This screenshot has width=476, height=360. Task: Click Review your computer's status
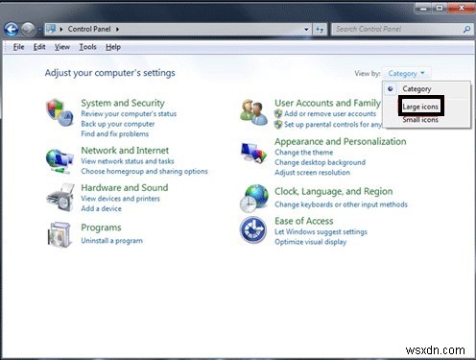point(129,114)
